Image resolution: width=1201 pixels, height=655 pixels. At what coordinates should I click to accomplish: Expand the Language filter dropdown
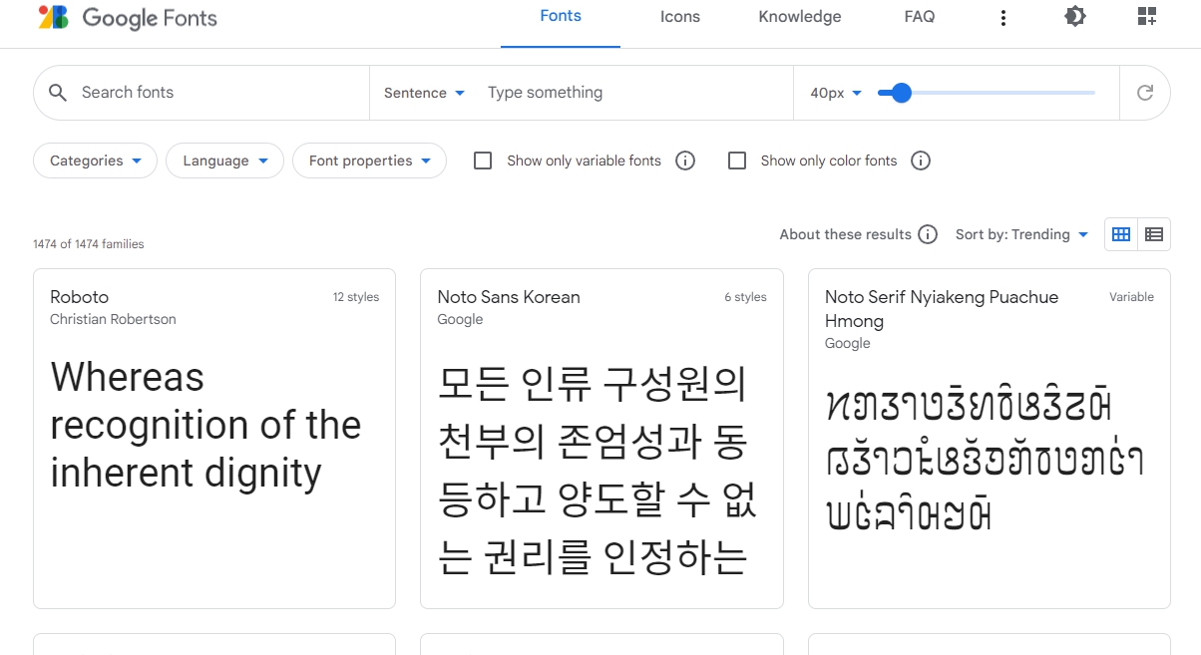coord(224,161)
